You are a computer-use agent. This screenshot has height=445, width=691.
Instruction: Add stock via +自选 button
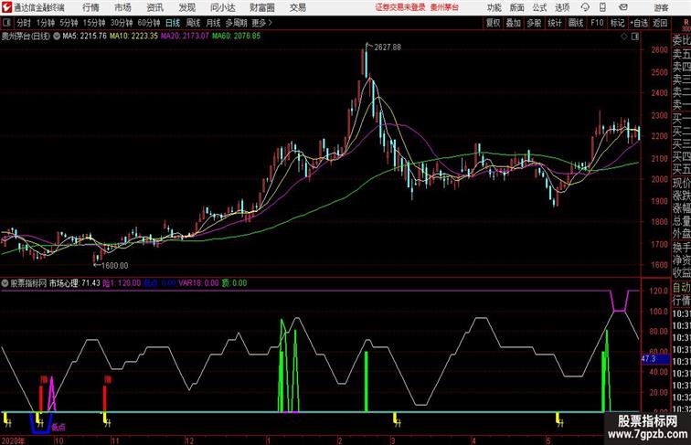click(639, 23)
